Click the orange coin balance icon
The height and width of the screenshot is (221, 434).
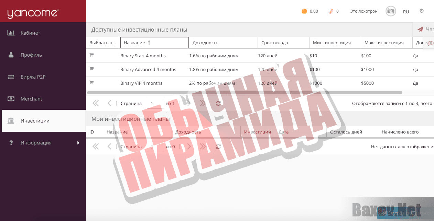point(304,11)
